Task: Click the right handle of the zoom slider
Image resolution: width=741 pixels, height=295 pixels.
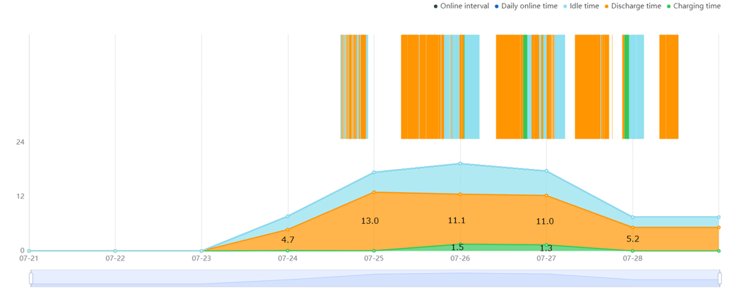Action: (x=720, y=278)
